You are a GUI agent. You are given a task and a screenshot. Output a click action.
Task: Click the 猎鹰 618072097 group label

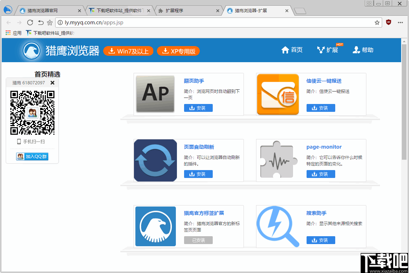coord(29,83)
